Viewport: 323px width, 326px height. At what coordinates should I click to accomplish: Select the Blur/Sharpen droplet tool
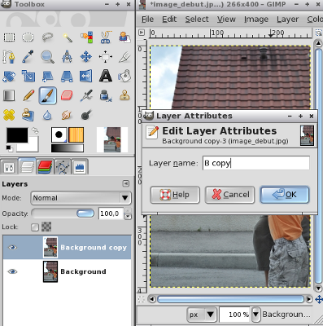[48, 115]
